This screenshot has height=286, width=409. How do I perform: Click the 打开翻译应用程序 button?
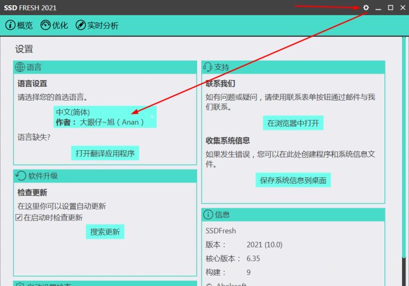point(105,153)
